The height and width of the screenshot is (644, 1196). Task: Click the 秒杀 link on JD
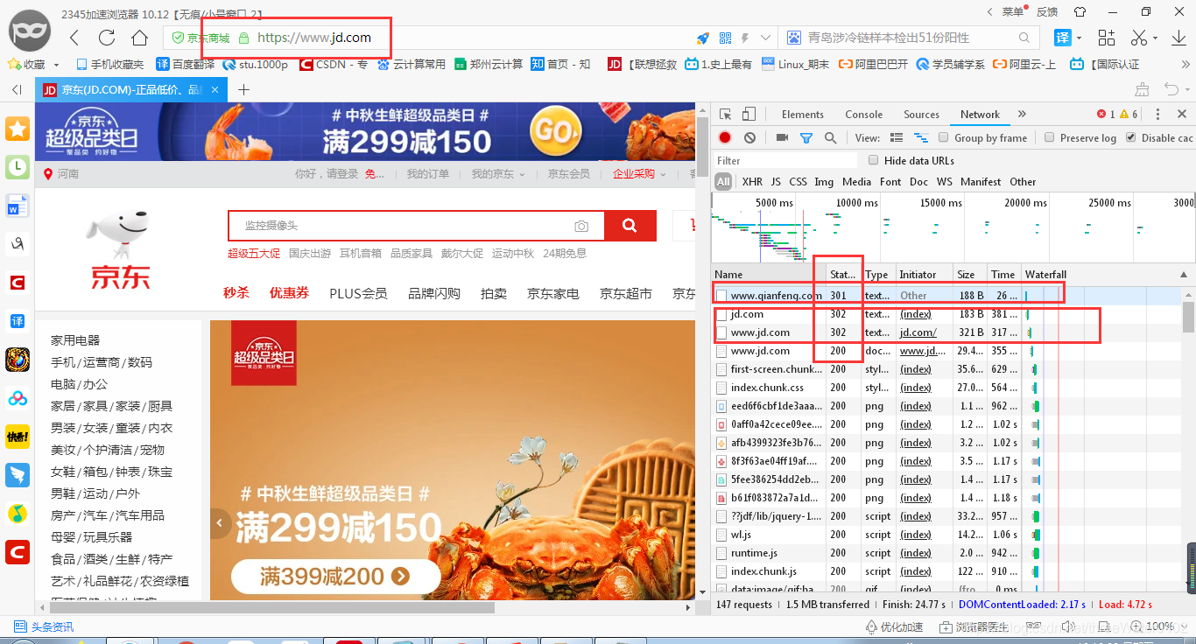(236, 293)
